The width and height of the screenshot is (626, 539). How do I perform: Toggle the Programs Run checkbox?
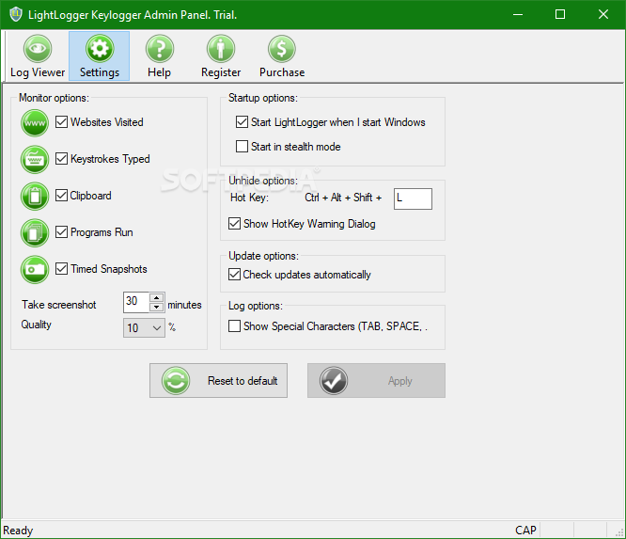(x=61, y=231)
